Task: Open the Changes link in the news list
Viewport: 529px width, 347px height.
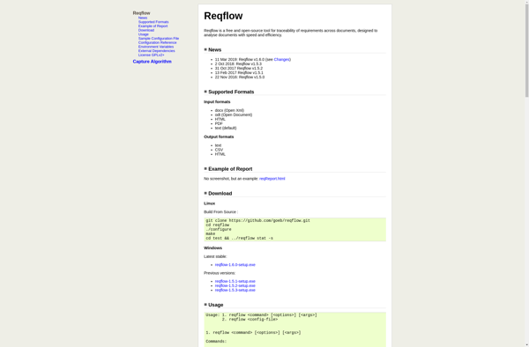Action: (282, 60)
